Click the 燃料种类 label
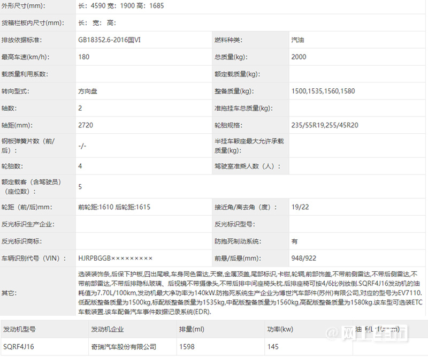 click(228, 40)
